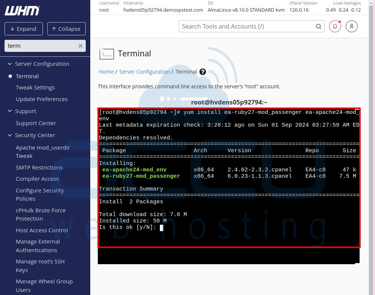Click the 'Installed size: 50 M' line
375x295 pixels.
pos(133,221)
